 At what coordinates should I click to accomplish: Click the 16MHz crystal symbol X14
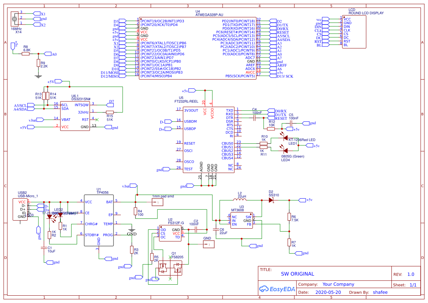click(x=15, y=18)
